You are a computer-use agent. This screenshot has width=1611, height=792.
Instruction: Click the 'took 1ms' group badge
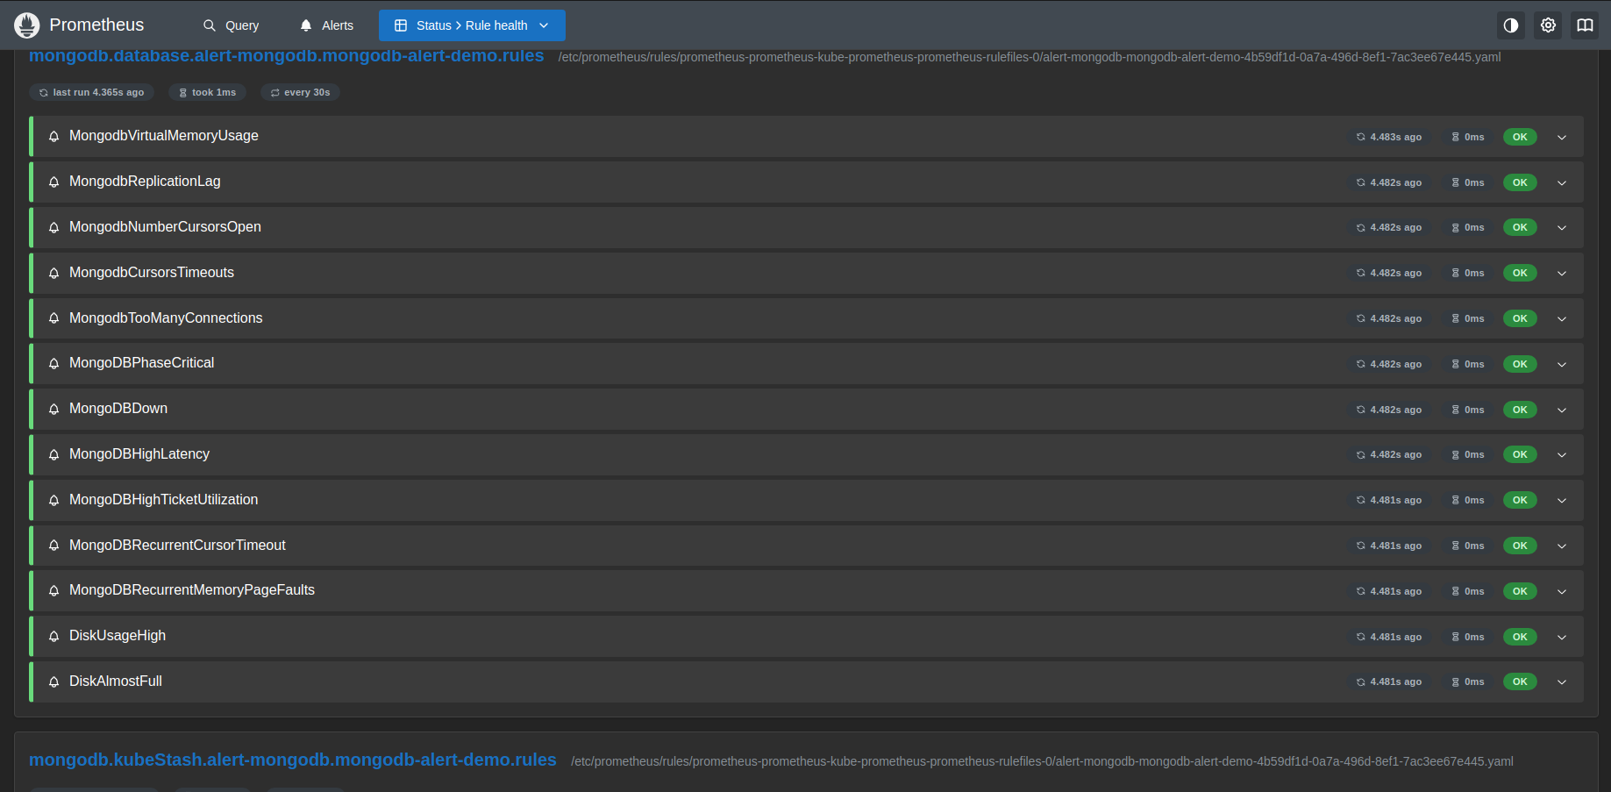208,92
